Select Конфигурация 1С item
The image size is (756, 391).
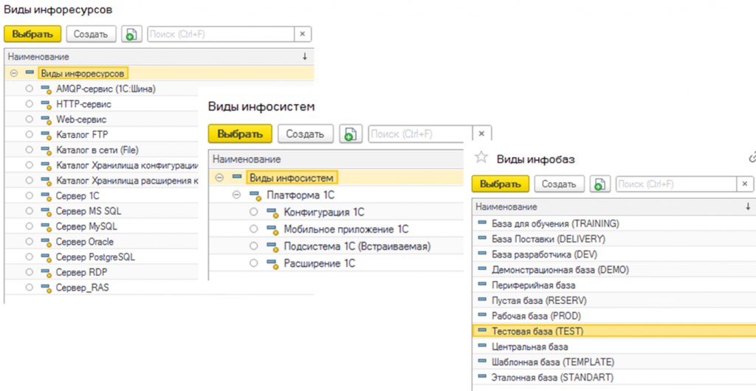point(324,212)
